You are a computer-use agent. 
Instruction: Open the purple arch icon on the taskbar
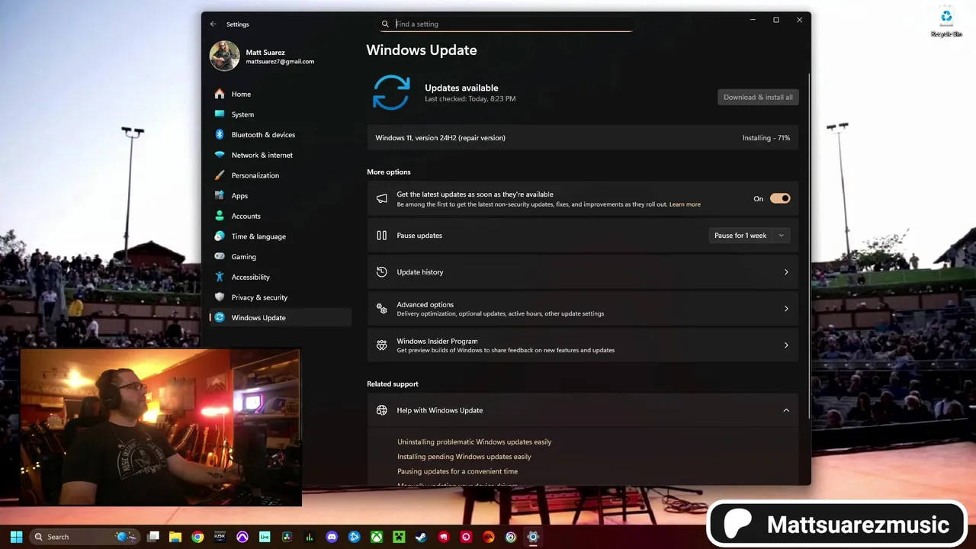tap(242, 537)
